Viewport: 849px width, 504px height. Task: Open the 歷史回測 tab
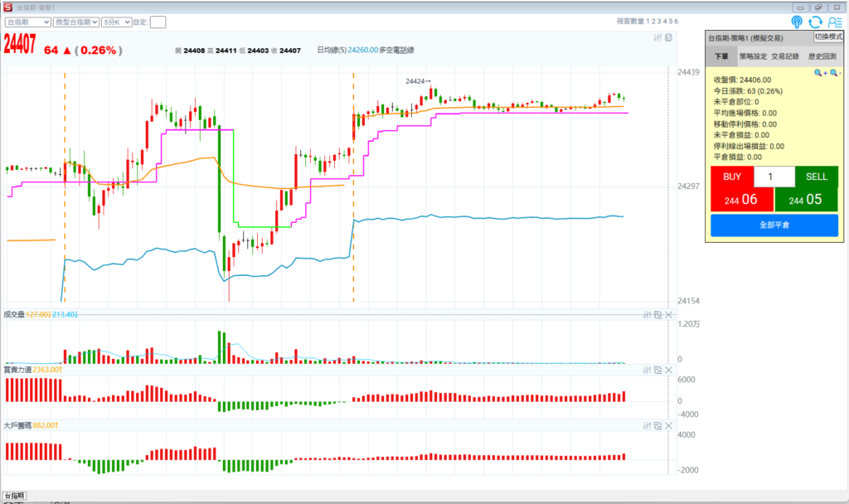[x=822, y=57]
